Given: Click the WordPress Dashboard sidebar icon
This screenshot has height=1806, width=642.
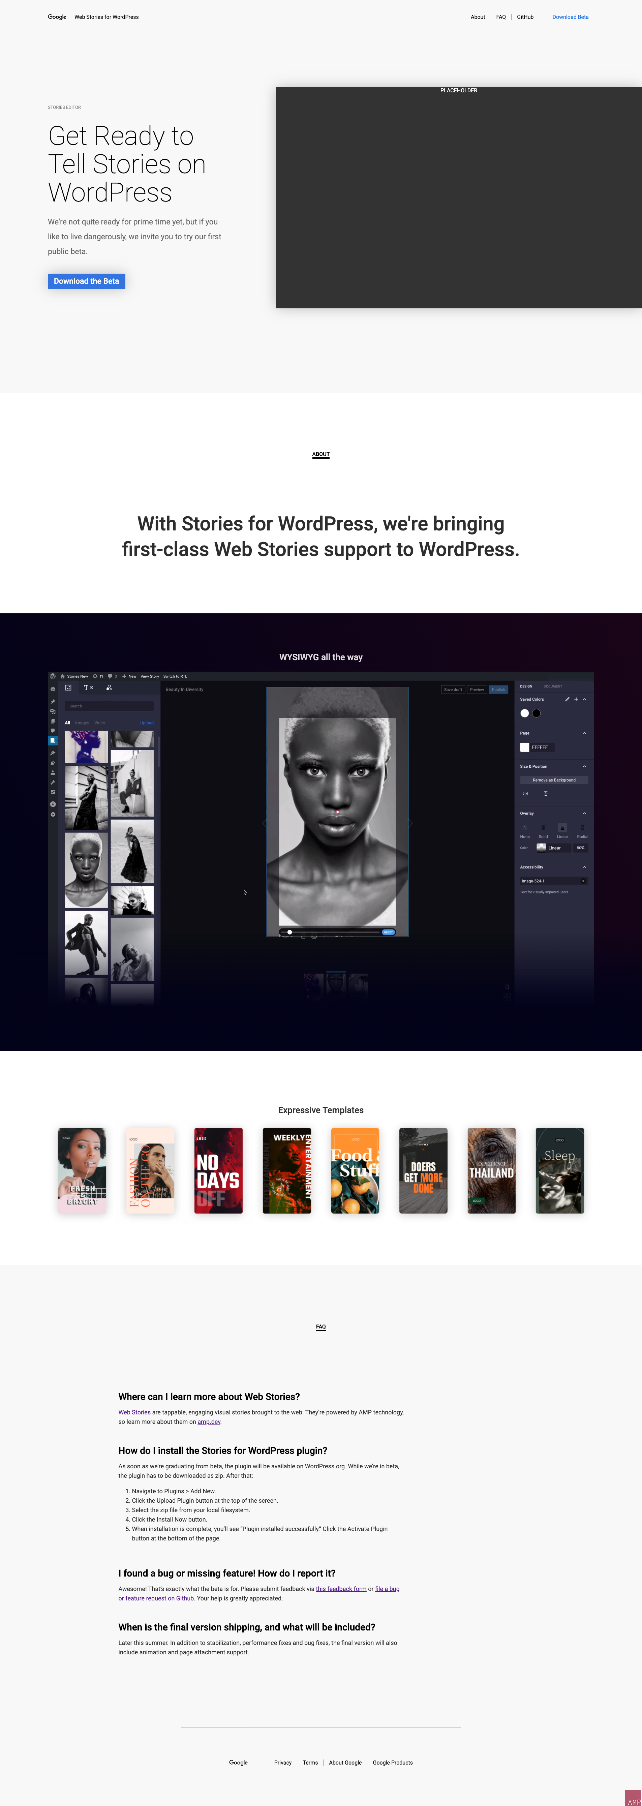Looking at the screenshot, I should pyautogui.click(x=53, y=689).
